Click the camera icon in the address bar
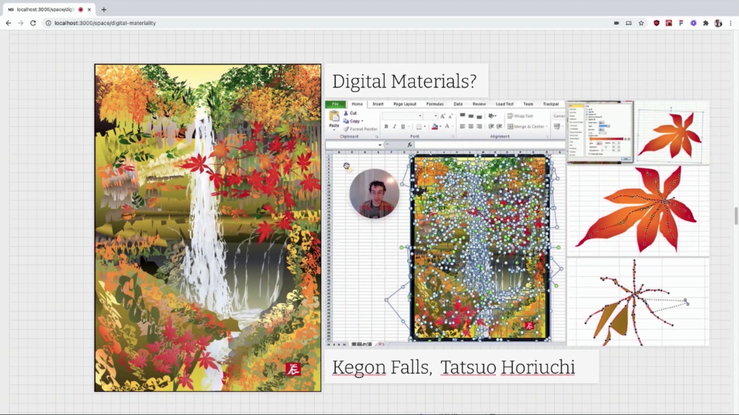This screenshot has width=739, height=415. (616, 22)
